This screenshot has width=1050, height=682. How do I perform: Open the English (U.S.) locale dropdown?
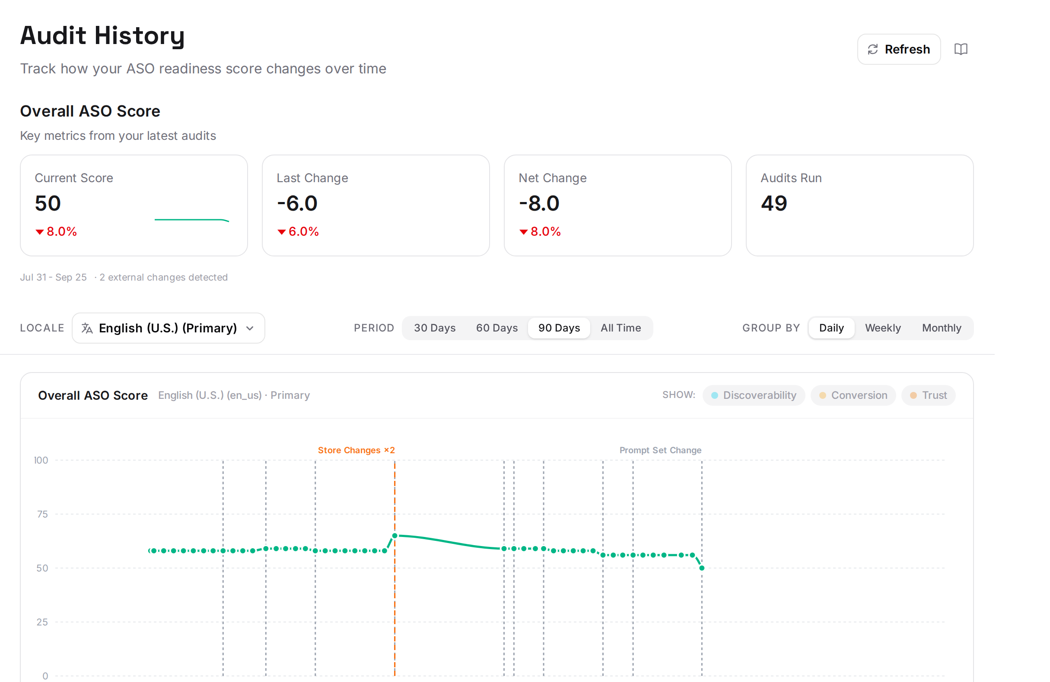[x=169, y=328]
